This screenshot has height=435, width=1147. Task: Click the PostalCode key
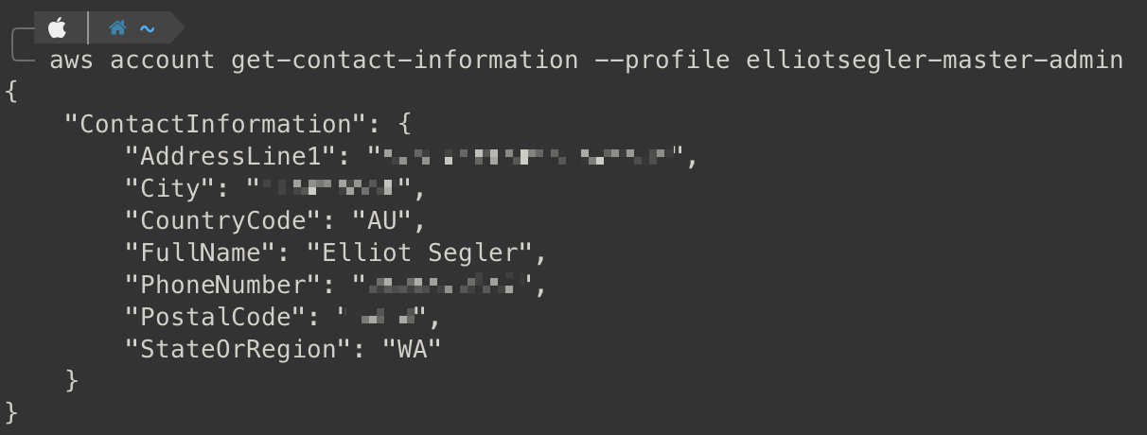coord(222,317)
